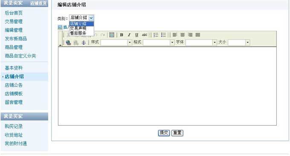
Task: Apply strikethrough ABC formatting
Action: [x=145, y=35]
